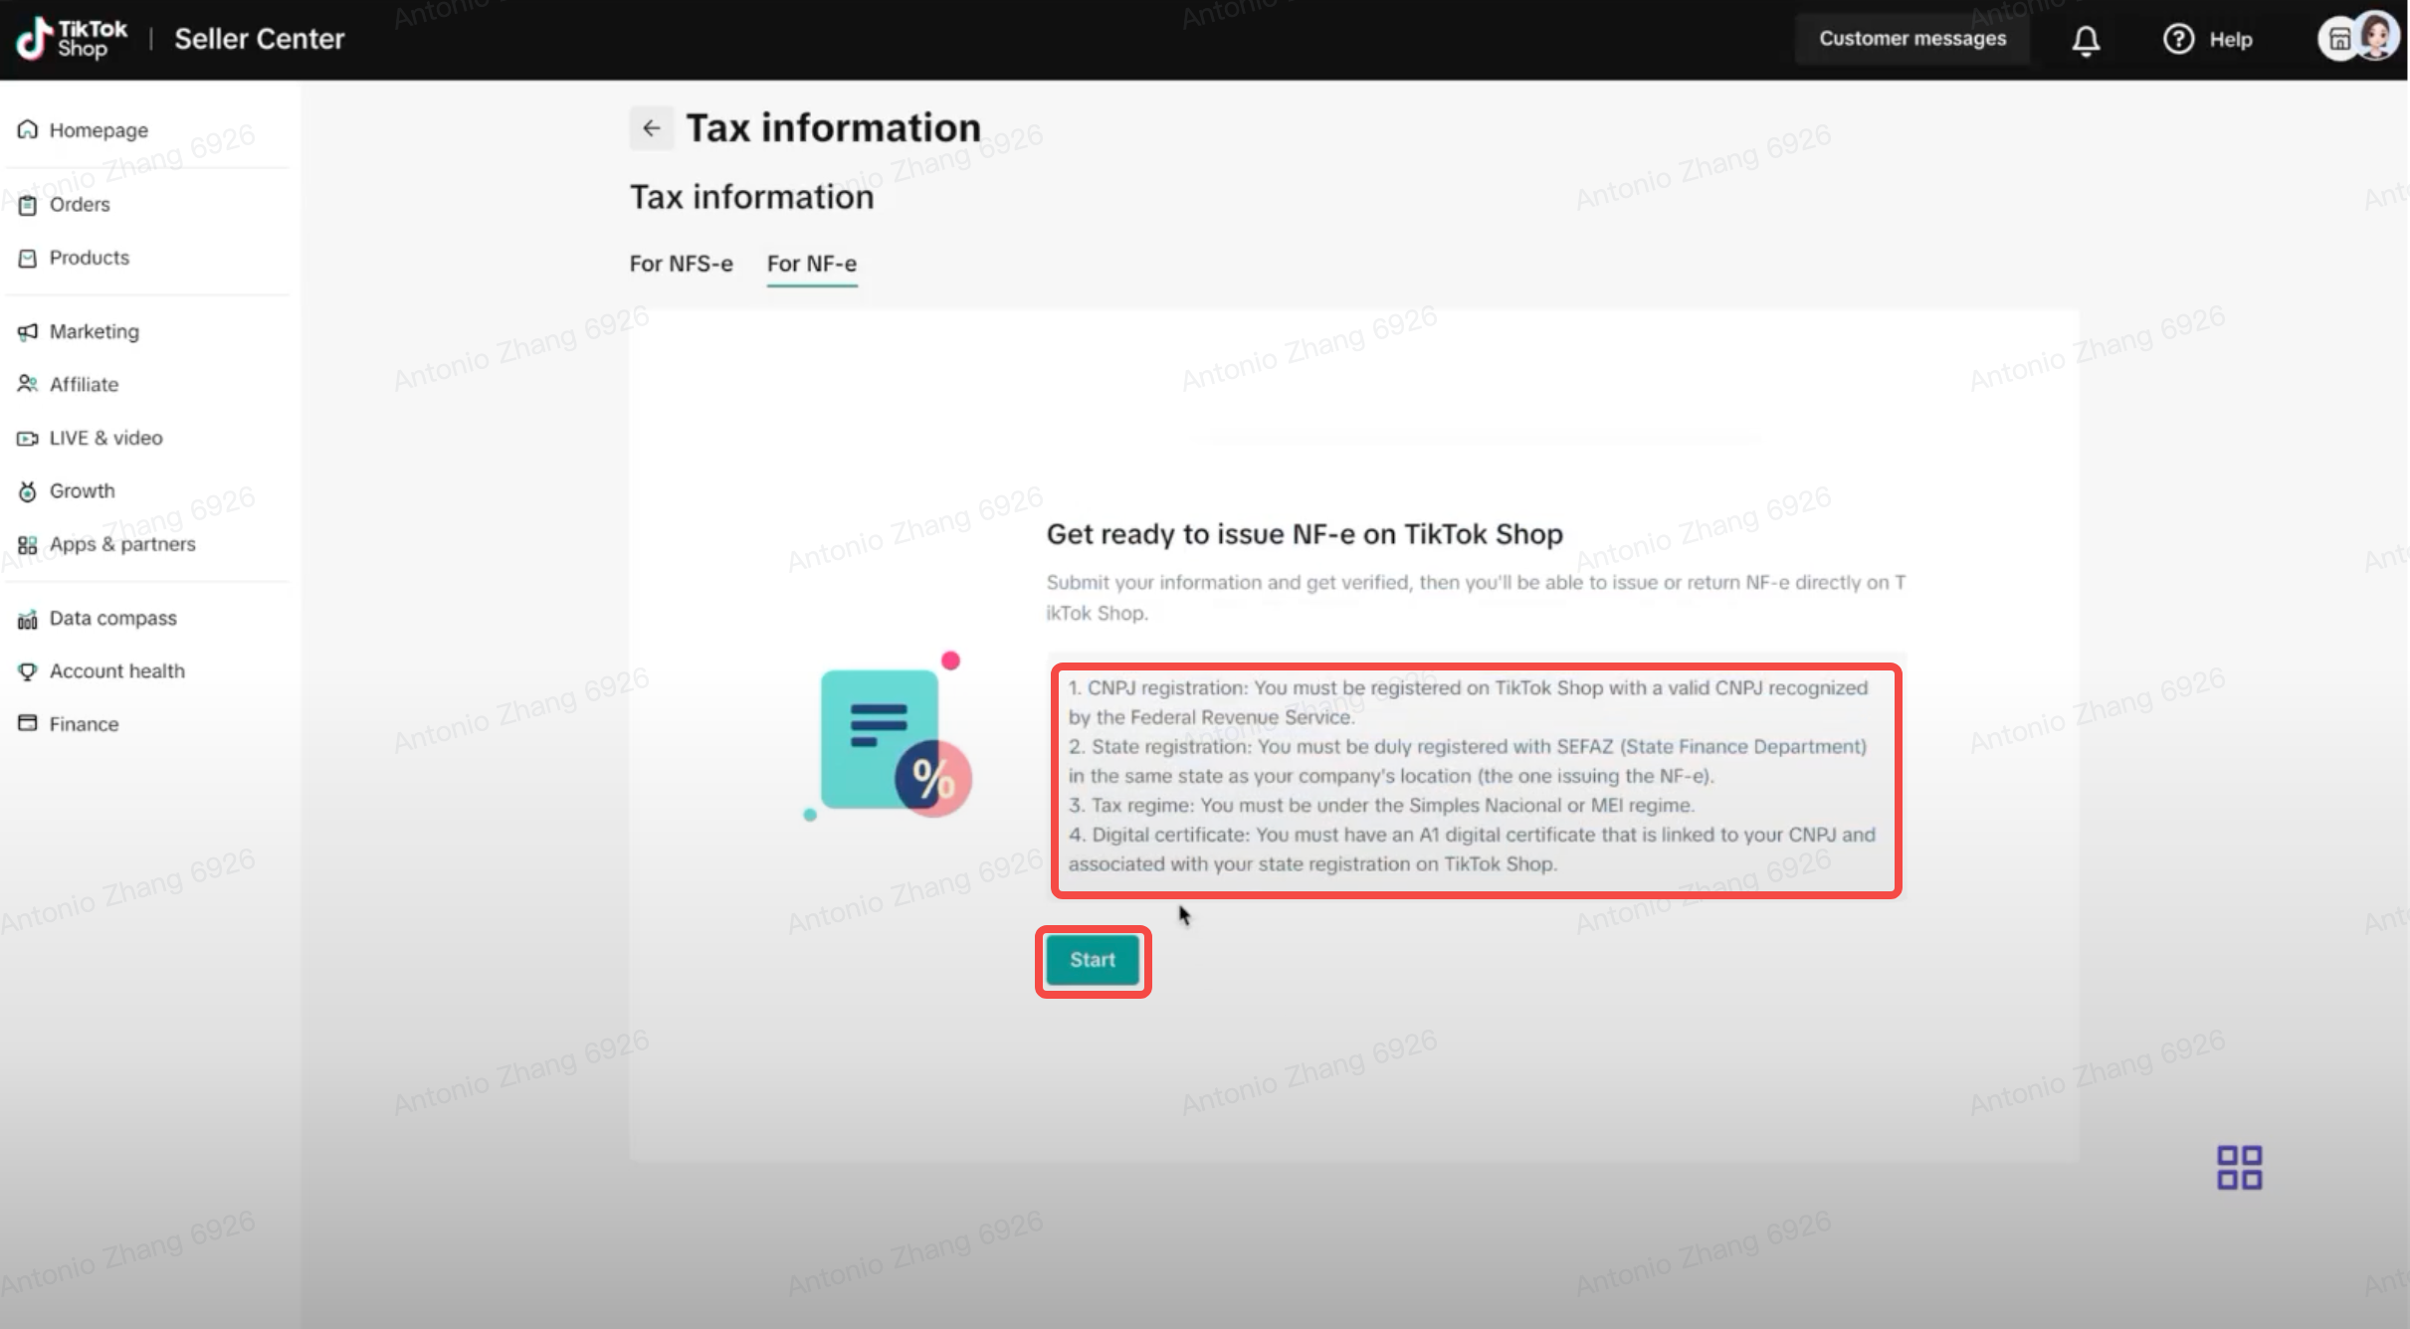Viewport: 2410px width, 1329px height.
Task: Navigate to Affiliate
Action: [x=84, y=384]
